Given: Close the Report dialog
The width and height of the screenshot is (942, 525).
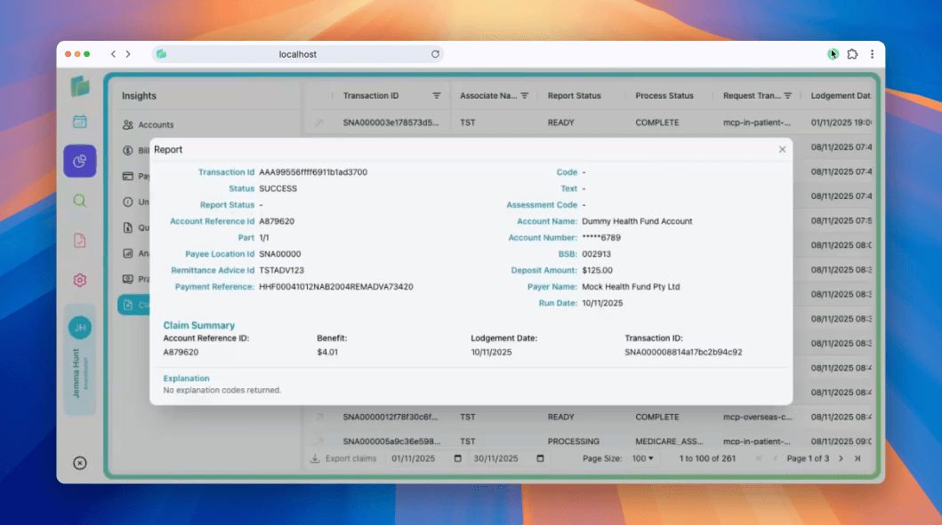Looking at the screenshot, I should pos(782,149).
